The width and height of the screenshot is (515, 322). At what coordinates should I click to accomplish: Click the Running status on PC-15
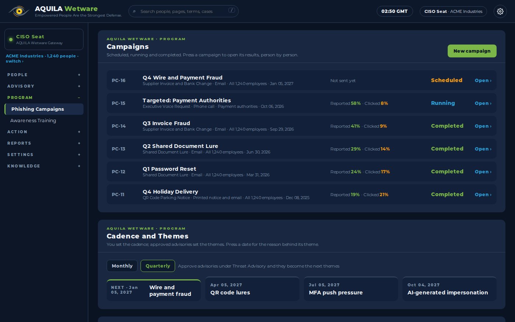tap(443, 103)
